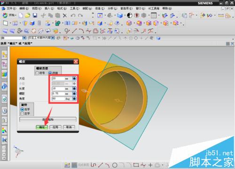The image size is (235, 169).
Task: Open the 帮助 (Help) menu
Action: click(x=167, y=8)
